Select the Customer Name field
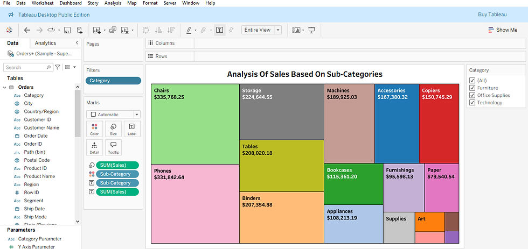 click(41, 127)
